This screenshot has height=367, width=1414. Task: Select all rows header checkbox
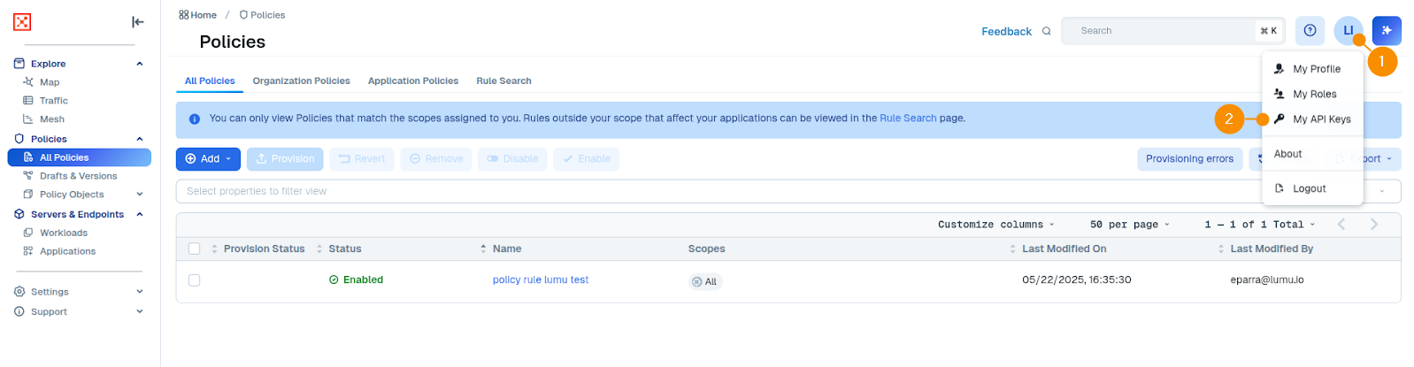pos(195,248)
